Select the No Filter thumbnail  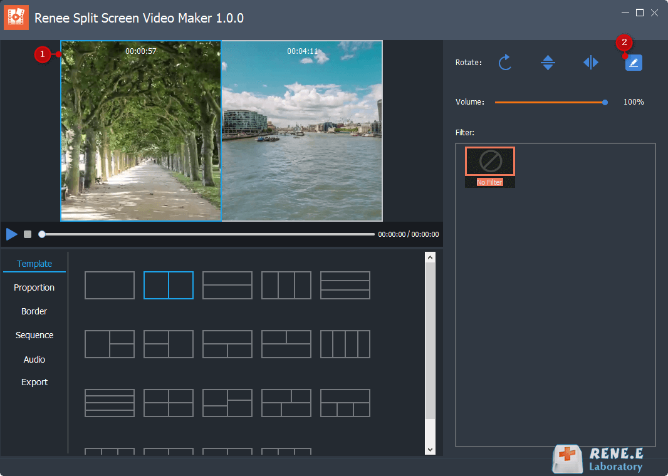point(489,167)
